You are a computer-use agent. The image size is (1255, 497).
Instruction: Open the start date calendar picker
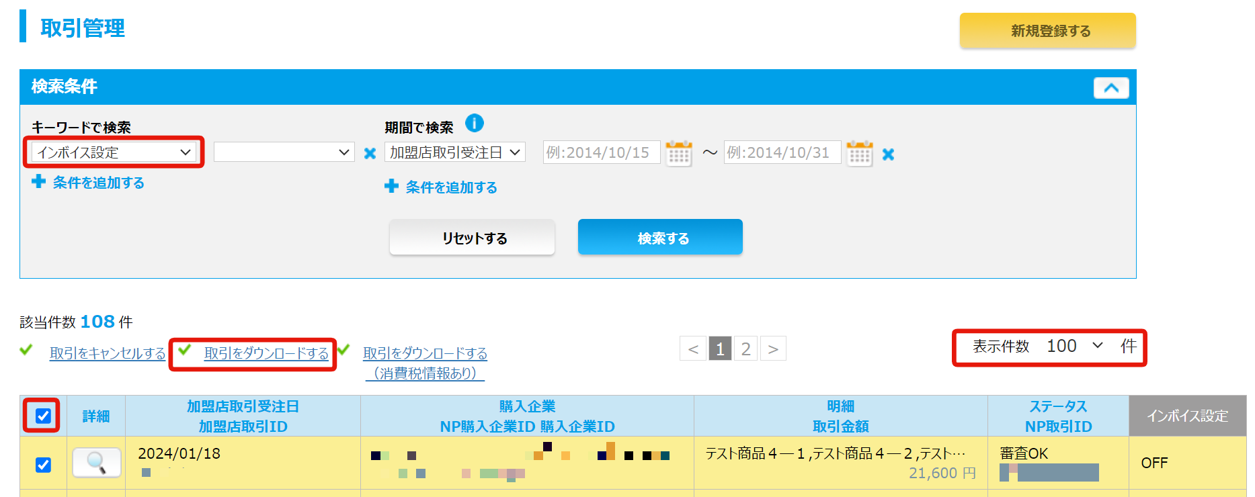(x=679, y=153)
